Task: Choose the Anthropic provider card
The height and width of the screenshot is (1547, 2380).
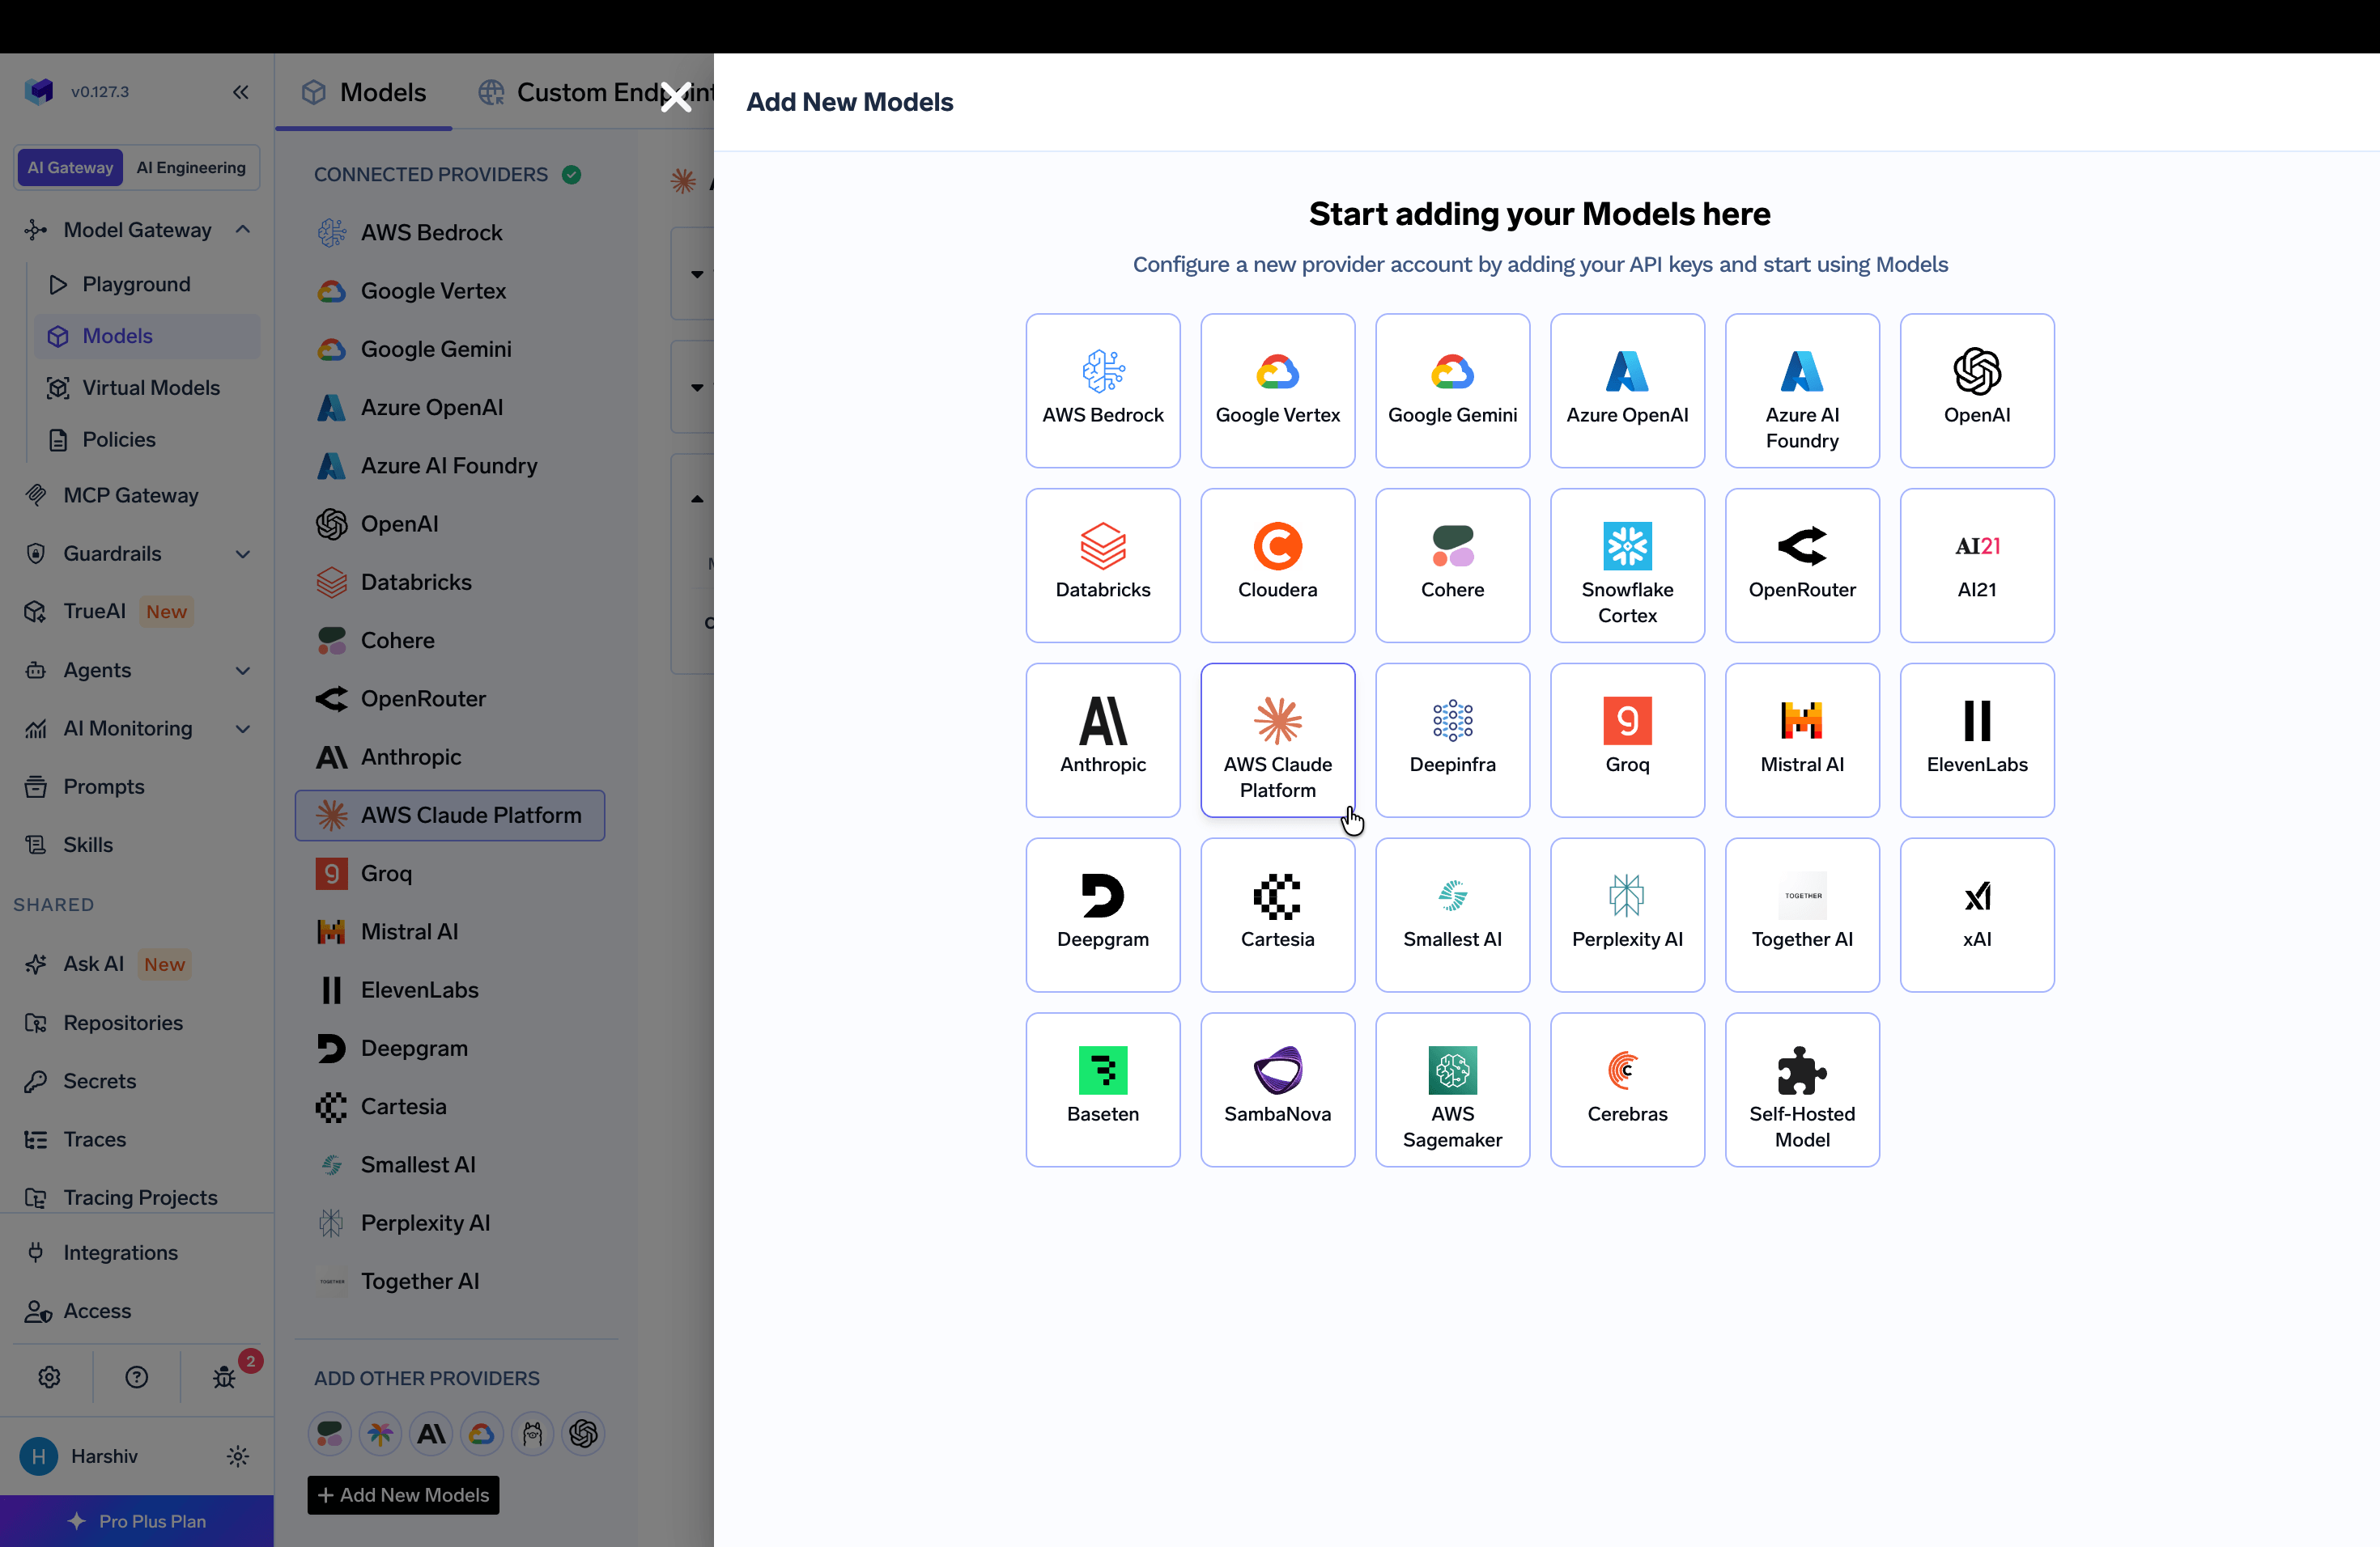Action: pos(1103,740)
